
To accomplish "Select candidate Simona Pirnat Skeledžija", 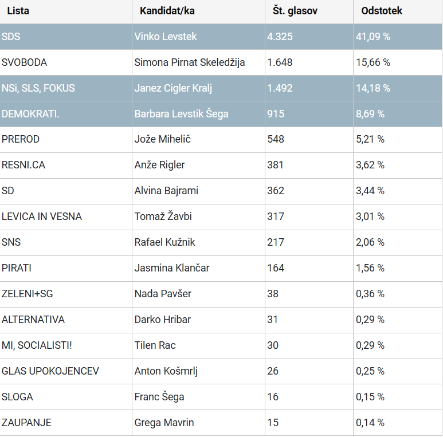I will click(x=190, y=62).
